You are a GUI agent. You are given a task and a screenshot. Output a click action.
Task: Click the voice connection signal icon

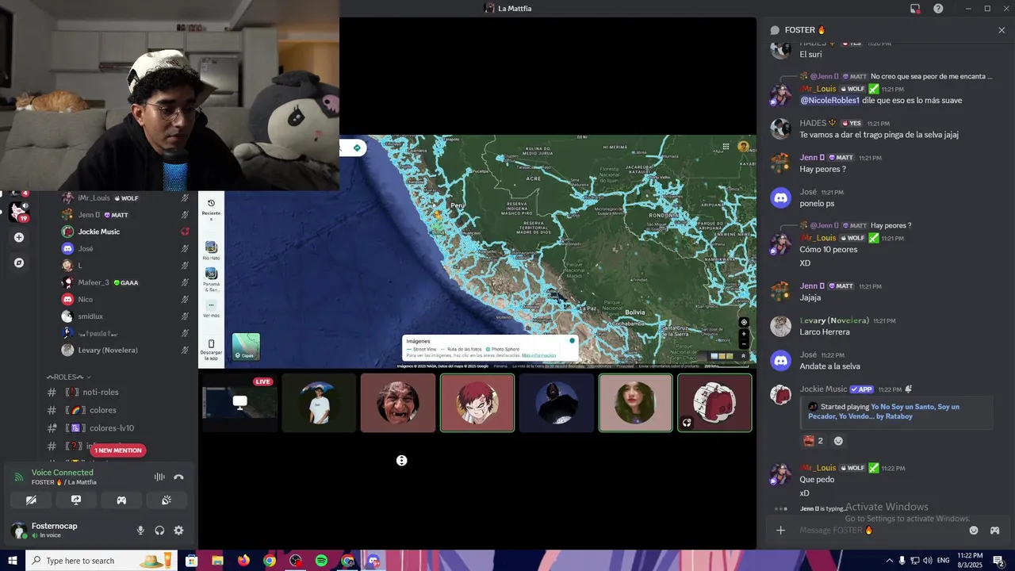coord(19,477)
